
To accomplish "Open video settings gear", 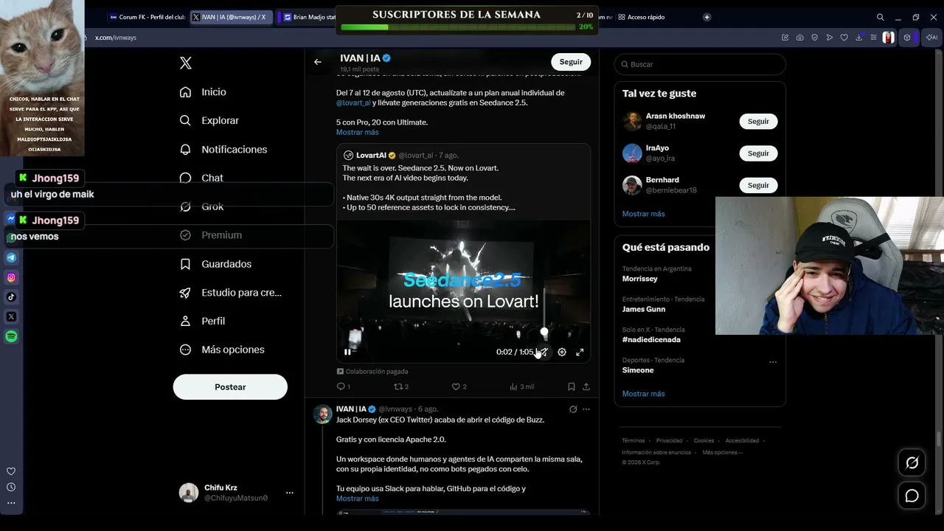I will (562, 352).
